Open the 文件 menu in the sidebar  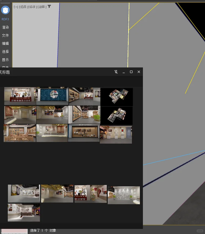[x=5, y=35]
